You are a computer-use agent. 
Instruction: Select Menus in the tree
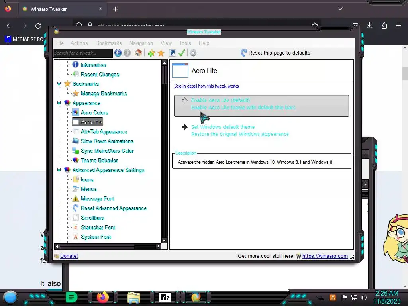pos(88,189)
